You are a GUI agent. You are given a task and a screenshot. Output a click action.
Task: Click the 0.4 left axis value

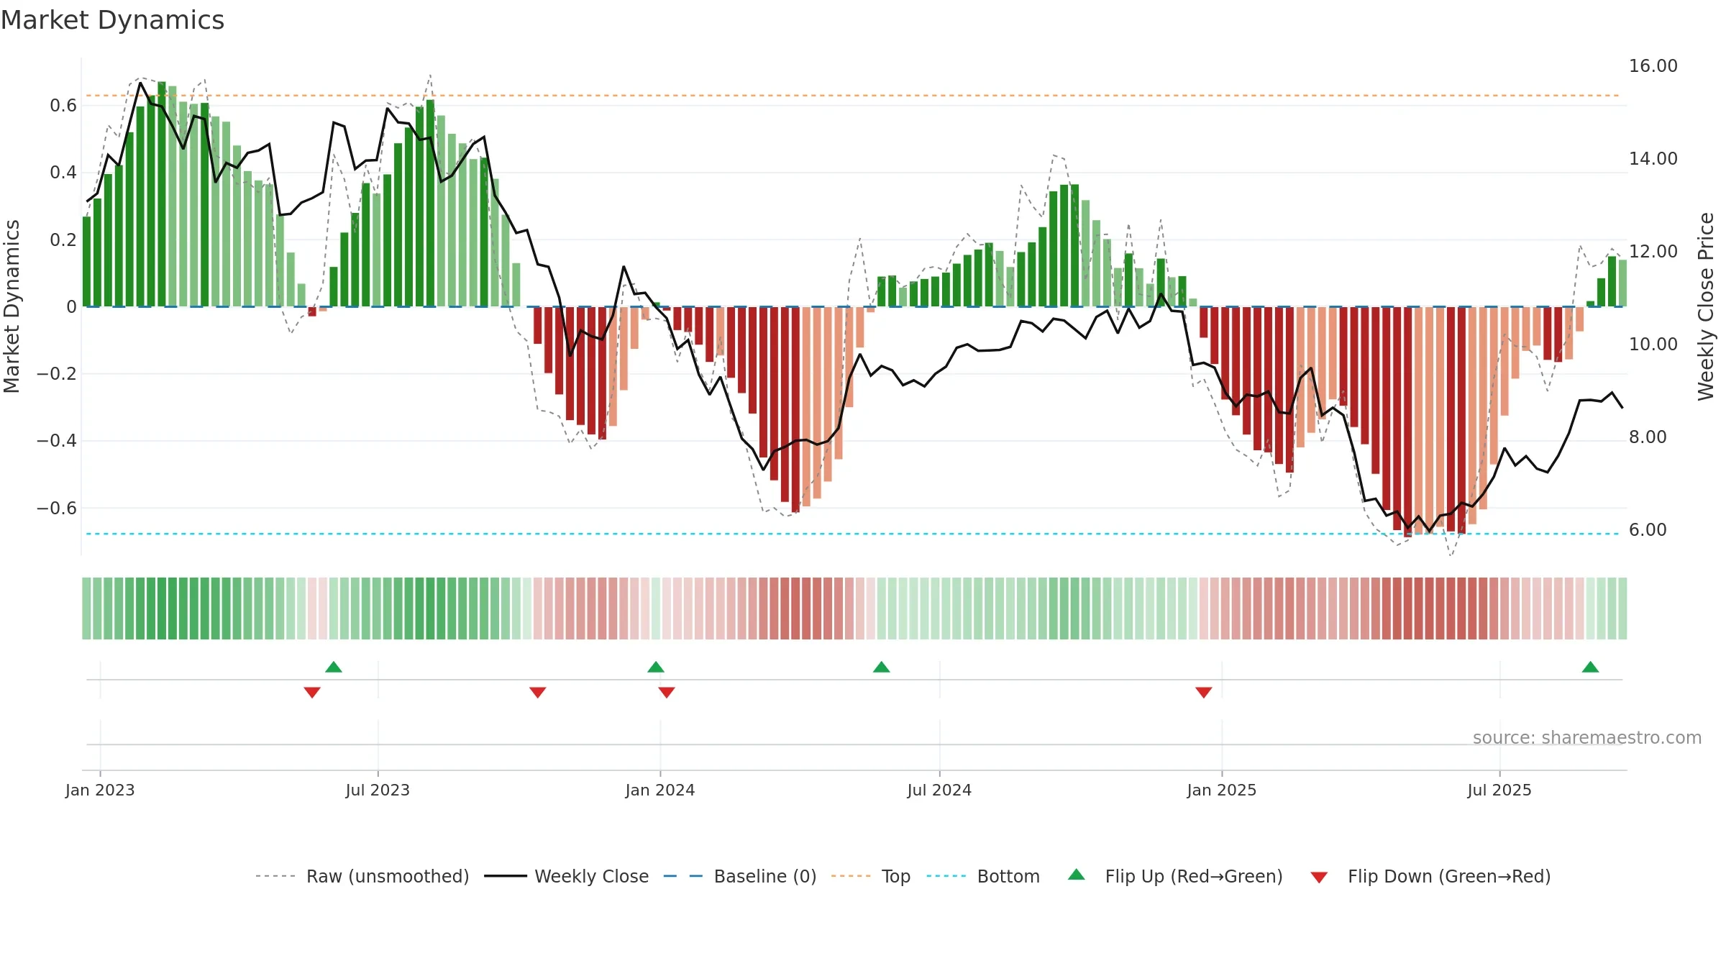click(63, 173)
